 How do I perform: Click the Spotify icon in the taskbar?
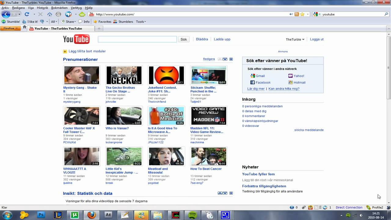tap(192, 215)
